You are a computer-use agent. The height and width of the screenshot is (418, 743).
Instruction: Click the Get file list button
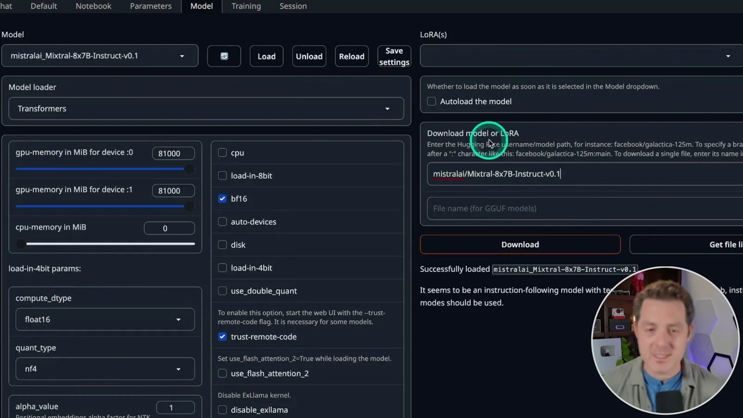686,244
